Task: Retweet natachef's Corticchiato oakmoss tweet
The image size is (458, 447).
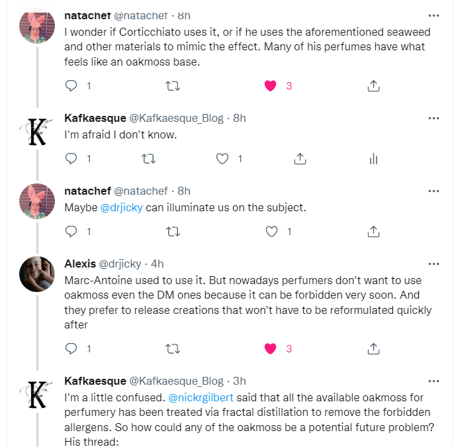Action: (172, 86)
